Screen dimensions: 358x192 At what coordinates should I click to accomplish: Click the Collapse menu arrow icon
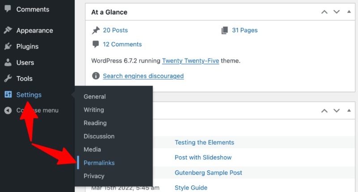tap(8, 110)
